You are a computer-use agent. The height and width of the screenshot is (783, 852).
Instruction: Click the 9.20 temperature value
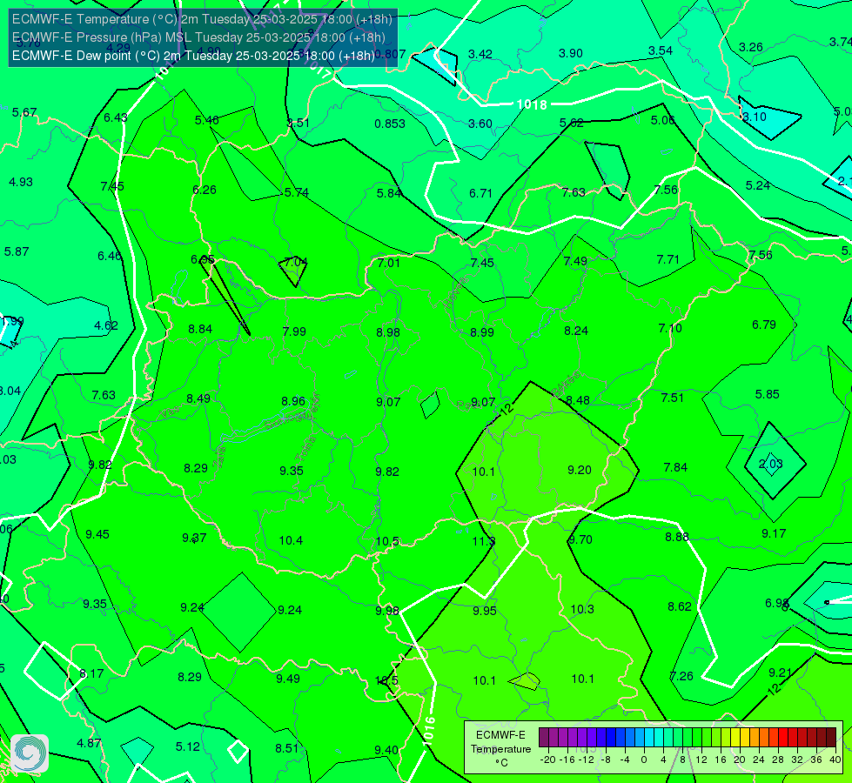pos(580,470)
